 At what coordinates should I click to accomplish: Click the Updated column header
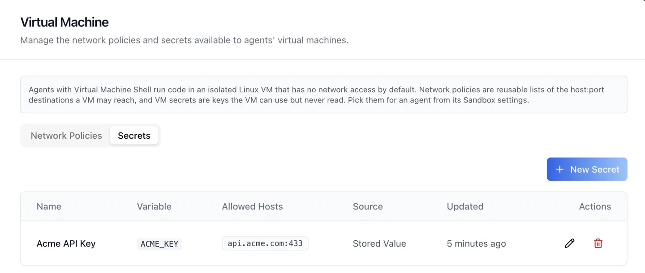(x=465, y=206)
